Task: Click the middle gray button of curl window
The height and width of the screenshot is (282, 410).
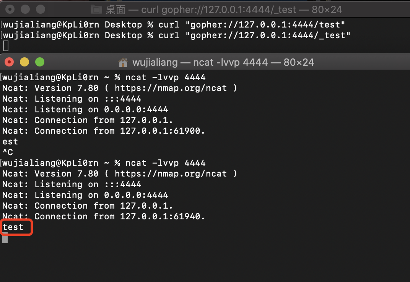Action: (x=25, y=9)
